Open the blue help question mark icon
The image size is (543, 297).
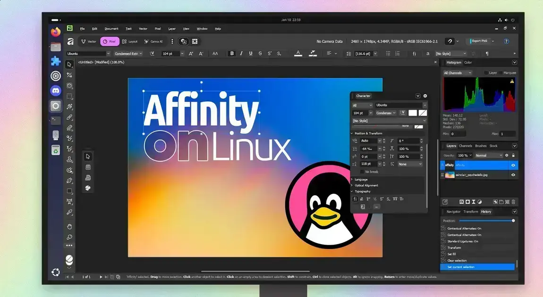506,41
